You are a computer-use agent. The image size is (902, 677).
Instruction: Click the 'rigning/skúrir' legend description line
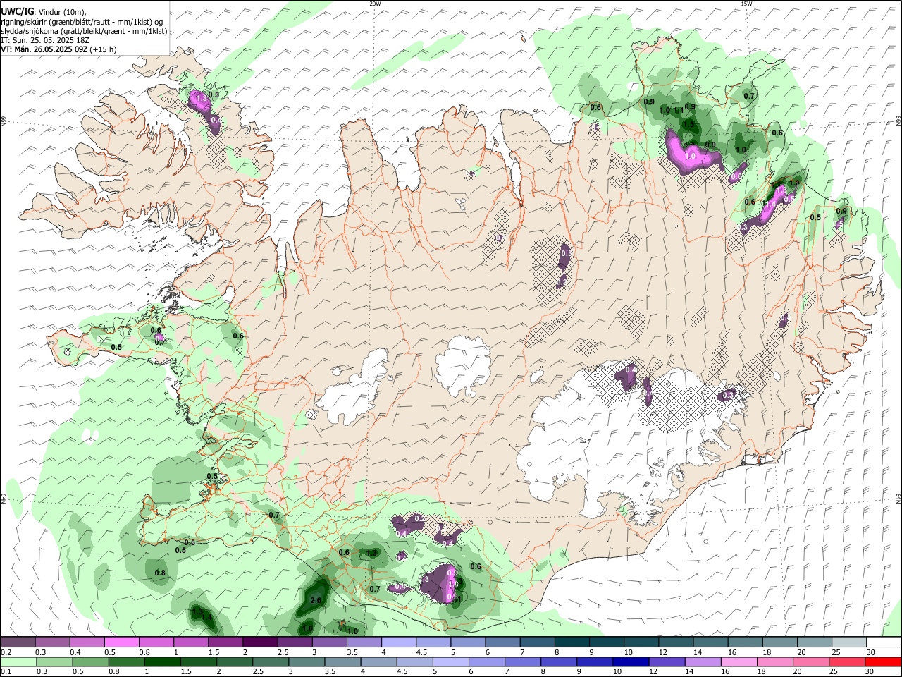(82, 22)
